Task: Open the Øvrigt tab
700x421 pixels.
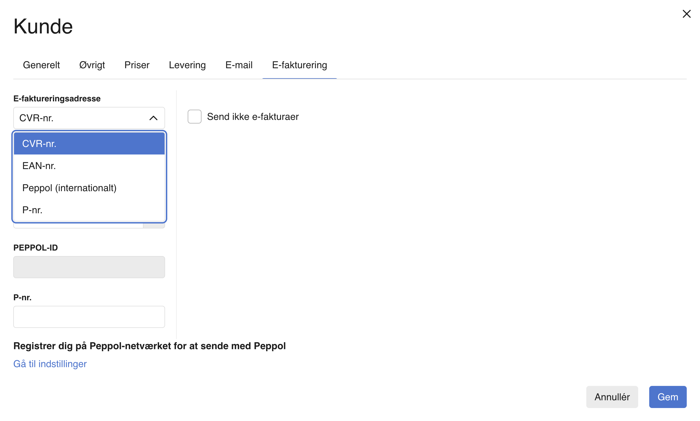Action: click(x=92, y=65)
